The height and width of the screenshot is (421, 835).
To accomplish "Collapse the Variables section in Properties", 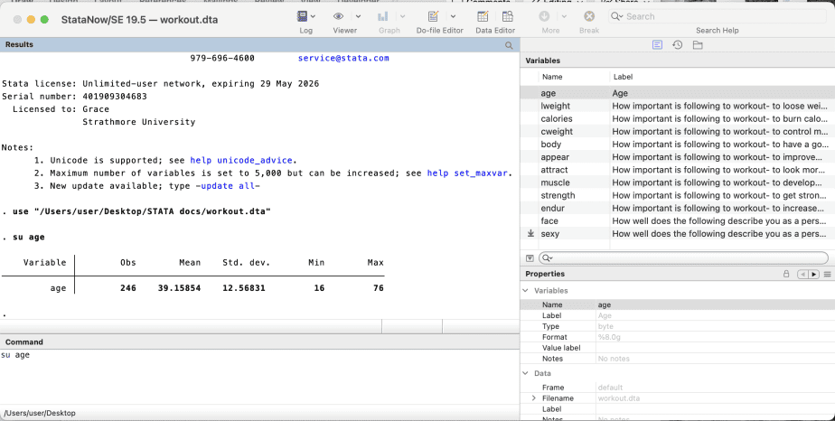I will pos(526,291).
